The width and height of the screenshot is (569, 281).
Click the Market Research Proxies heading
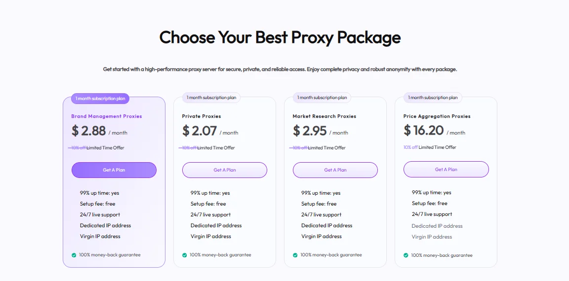324,116
